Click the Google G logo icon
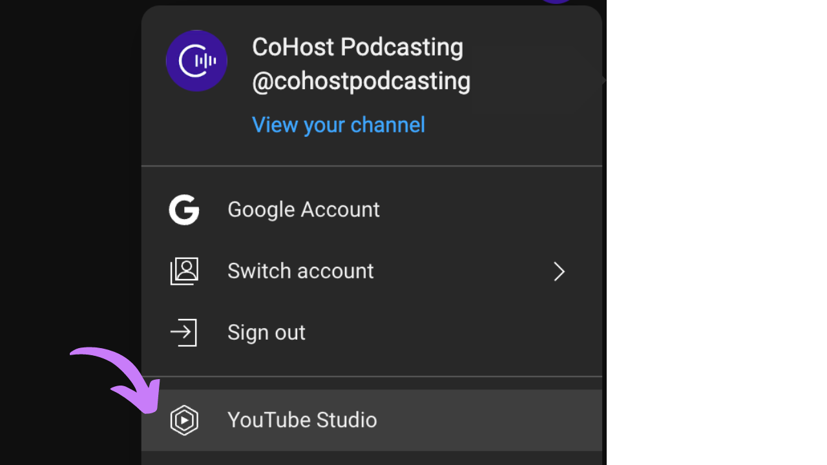This screenshot has width=827, height=465. 184,210
